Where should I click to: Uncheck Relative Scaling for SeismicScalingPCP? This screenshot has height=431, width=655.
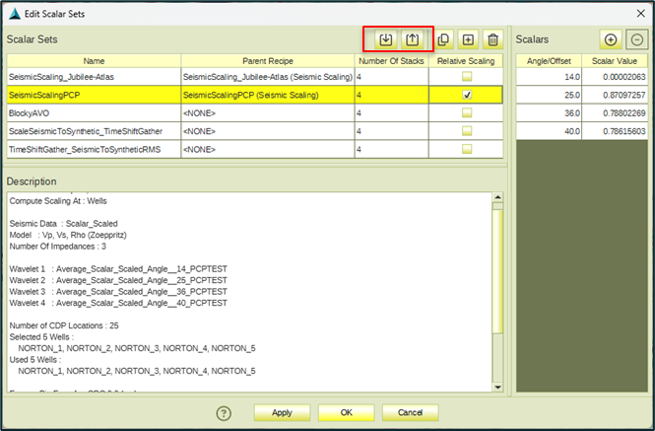(x=467, y=95)
